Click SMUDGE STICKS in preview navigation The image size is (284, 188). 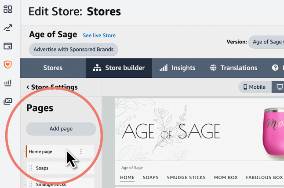(x=186, y=177)
